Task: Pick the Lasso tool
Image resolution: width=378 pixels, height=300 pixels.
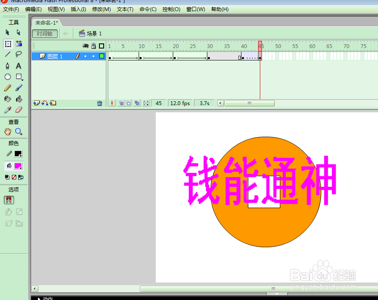Action: click(19, 54)
